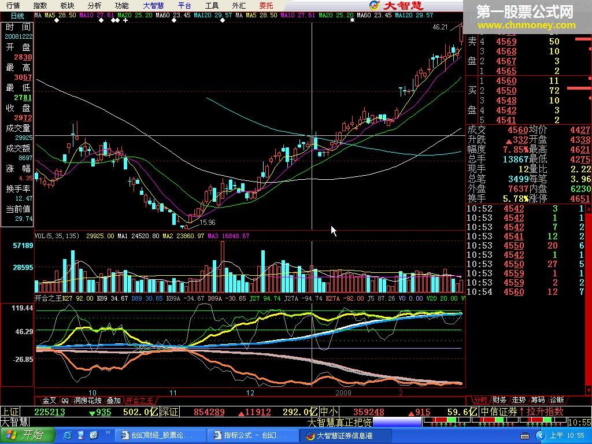
Task: Click the sell level 1 price 4565
Action: 506,71
